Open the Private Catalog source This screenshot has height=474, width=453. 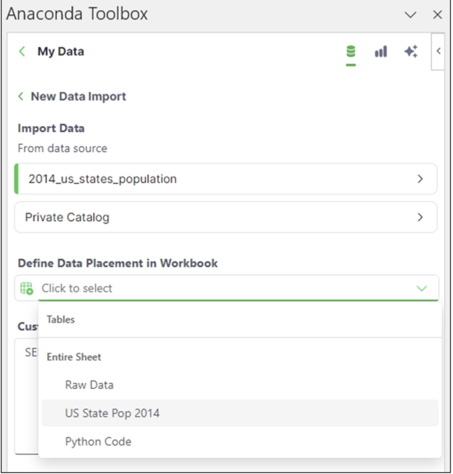(67, 217)
